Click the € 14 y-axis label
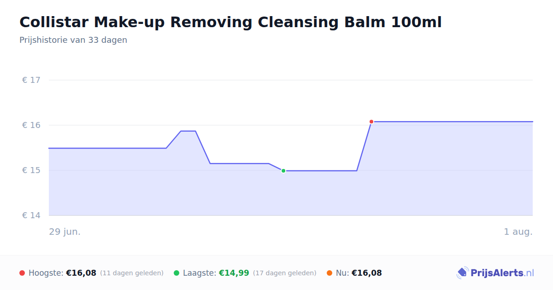 click(31, 215)
